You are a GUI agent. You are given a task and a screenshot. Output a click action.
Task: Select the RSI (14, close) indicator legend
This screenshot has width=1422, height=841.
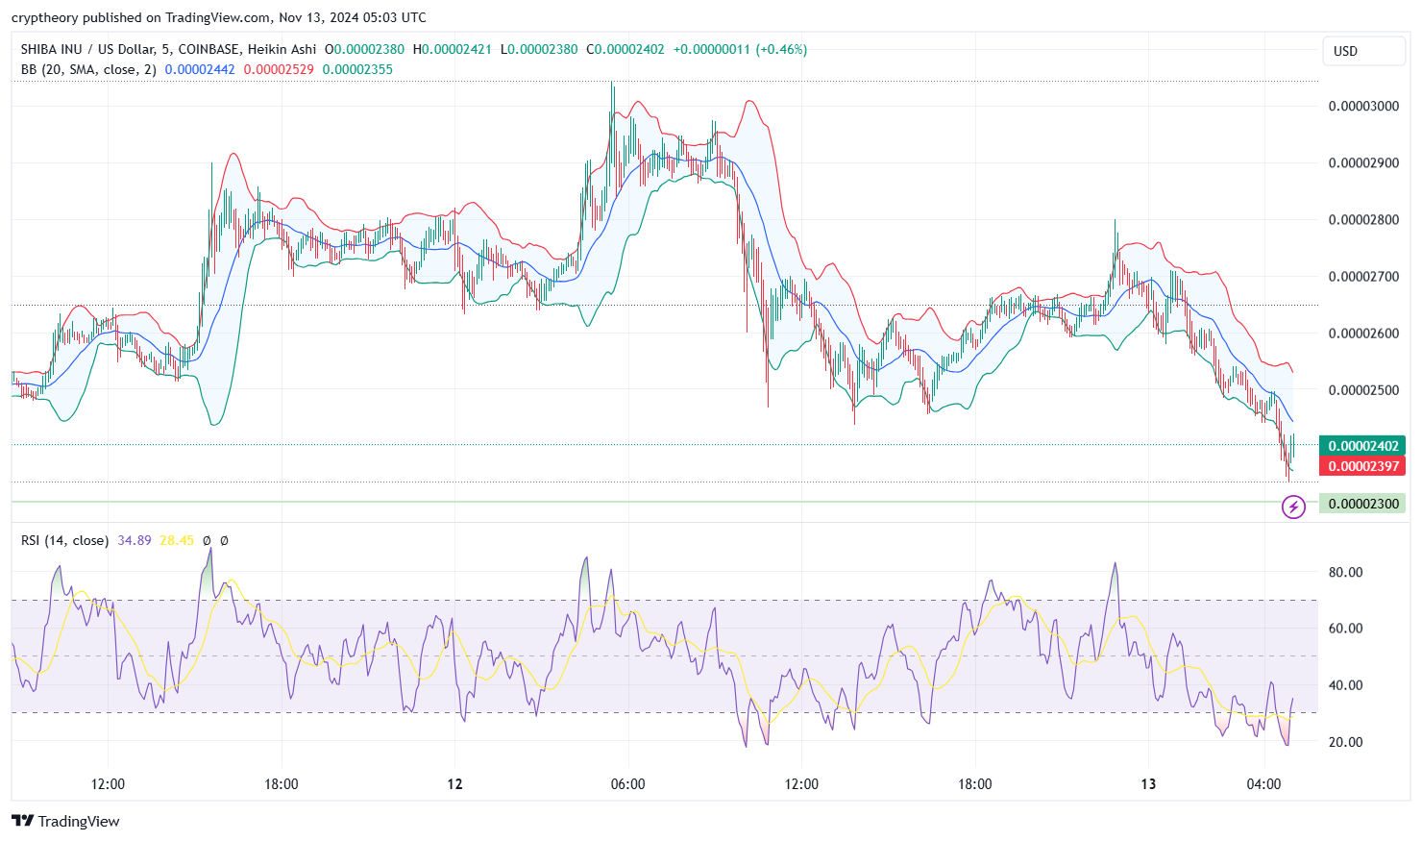point(64,540)
